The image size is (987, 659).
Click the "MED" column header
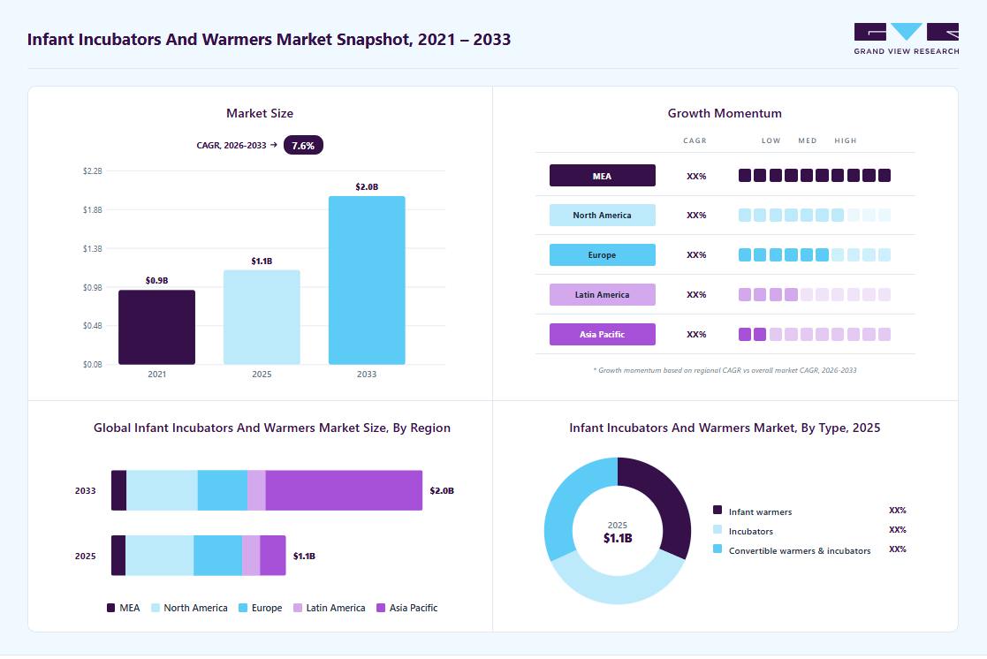click(808, 141)
